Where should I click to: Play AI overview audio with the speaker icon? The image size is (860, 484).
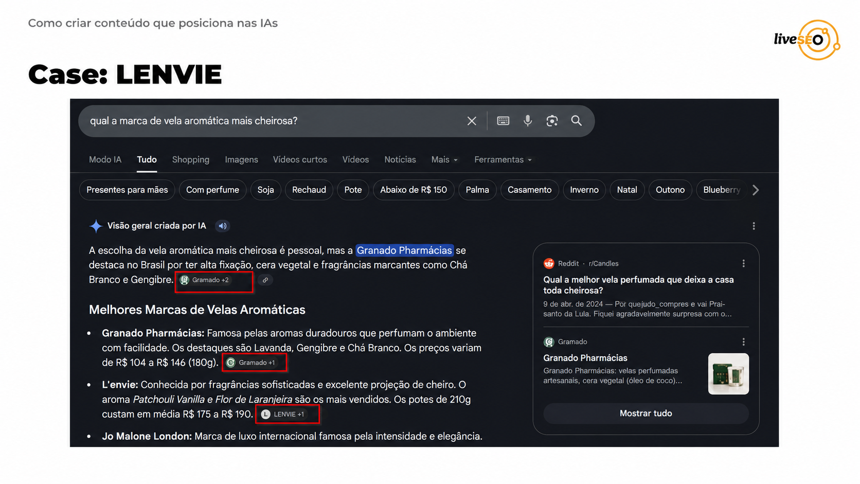[222, 226]
